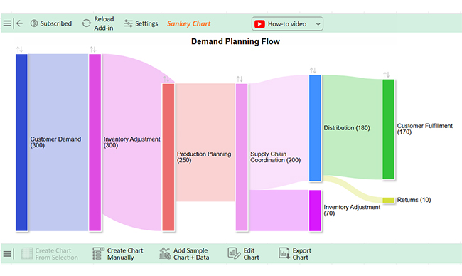Click sort arrows above Customer Fulfillment node
Image resolution: width=462 pixels, height=276 pixels.
[x=386, y=74]
